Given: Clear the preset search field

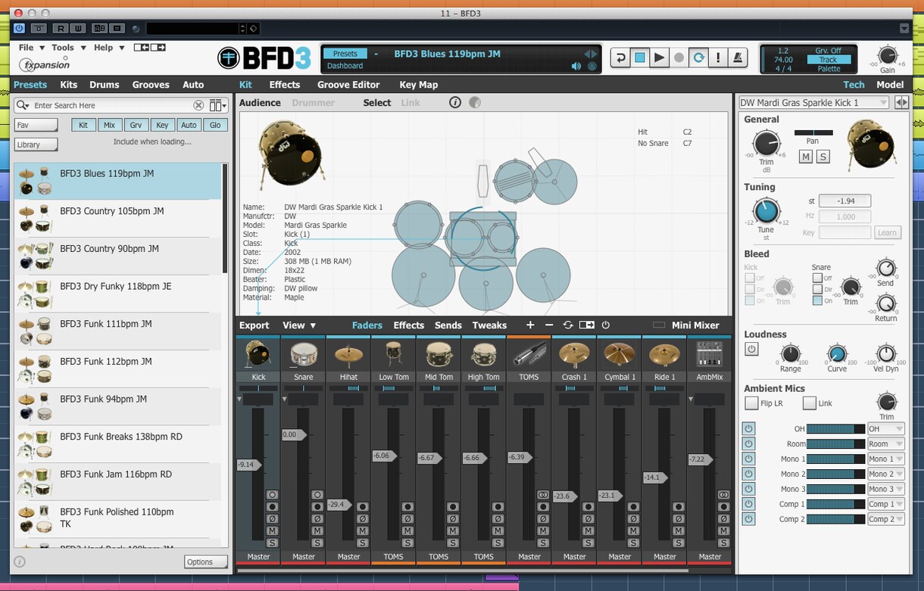Looking at the screenshot, I should (198, 106).
